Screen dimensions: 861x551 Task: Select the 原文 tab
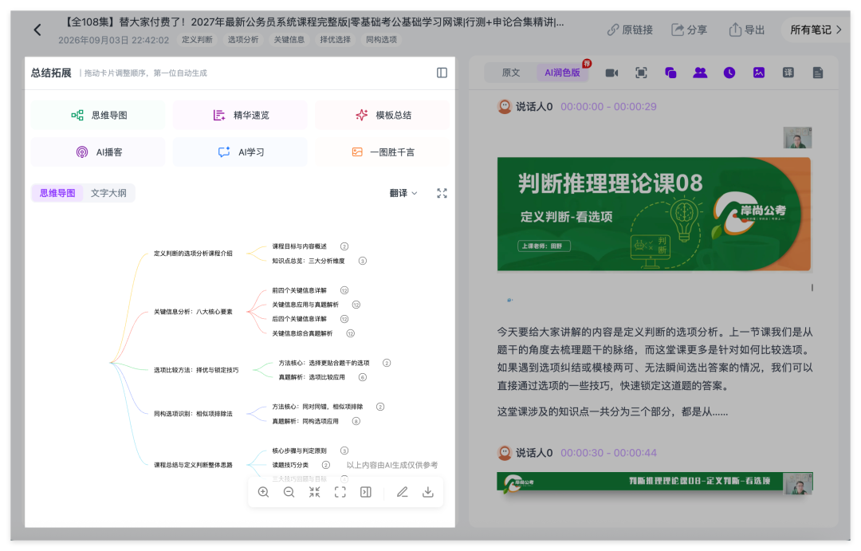pyautogui.click(x=511, y=73)
